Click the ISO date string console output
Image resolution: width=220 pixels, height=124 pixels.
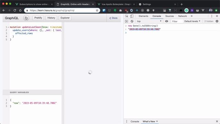click(x=144, y=29)
